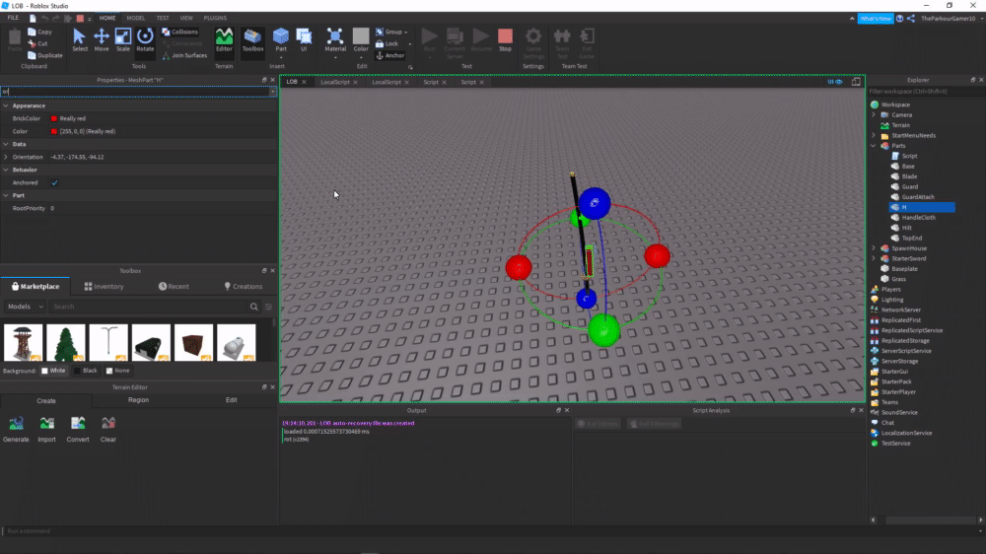Image resolution: width=986 pixels, height=554 pixels.
Task: Click Copy in Clipboard group
Action: coord(40,32)
